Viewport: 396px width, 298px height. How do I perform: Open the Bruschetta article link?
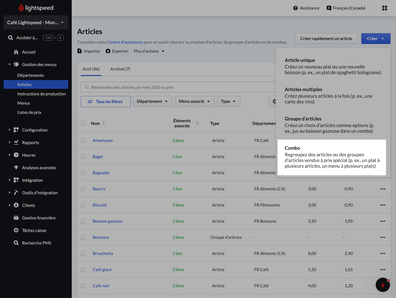[103, 253]
